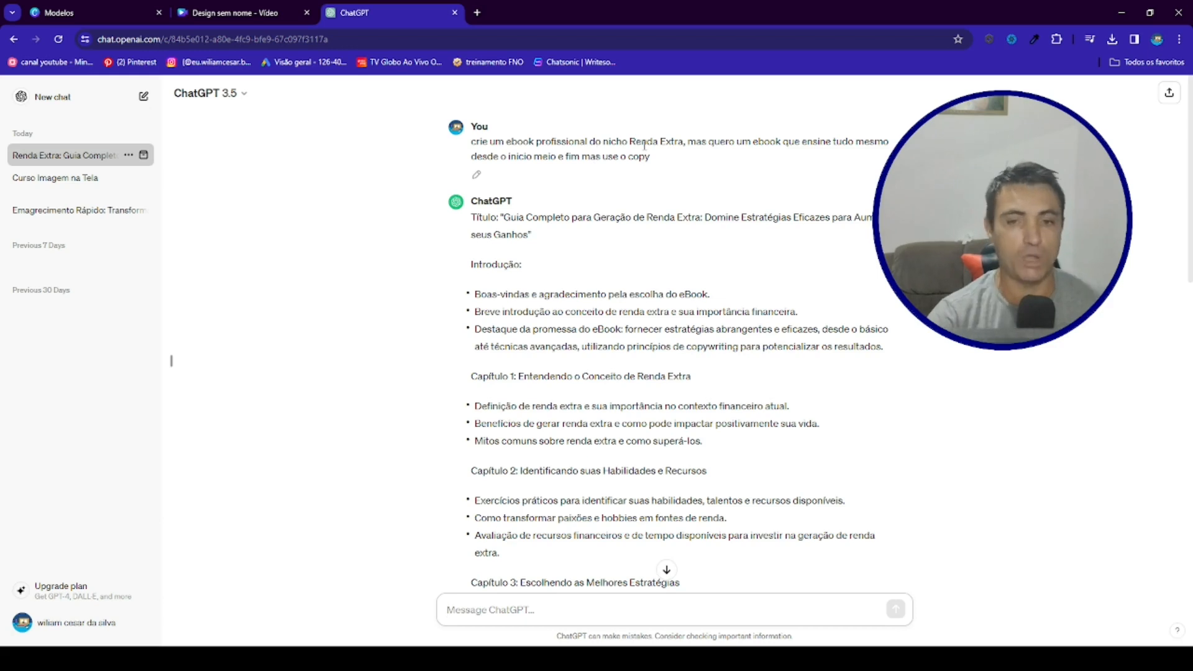Screen dimensions: 1193x671
Task: Open browser profile avatar
Action: pyautogui.click(x=1157, y=39)
